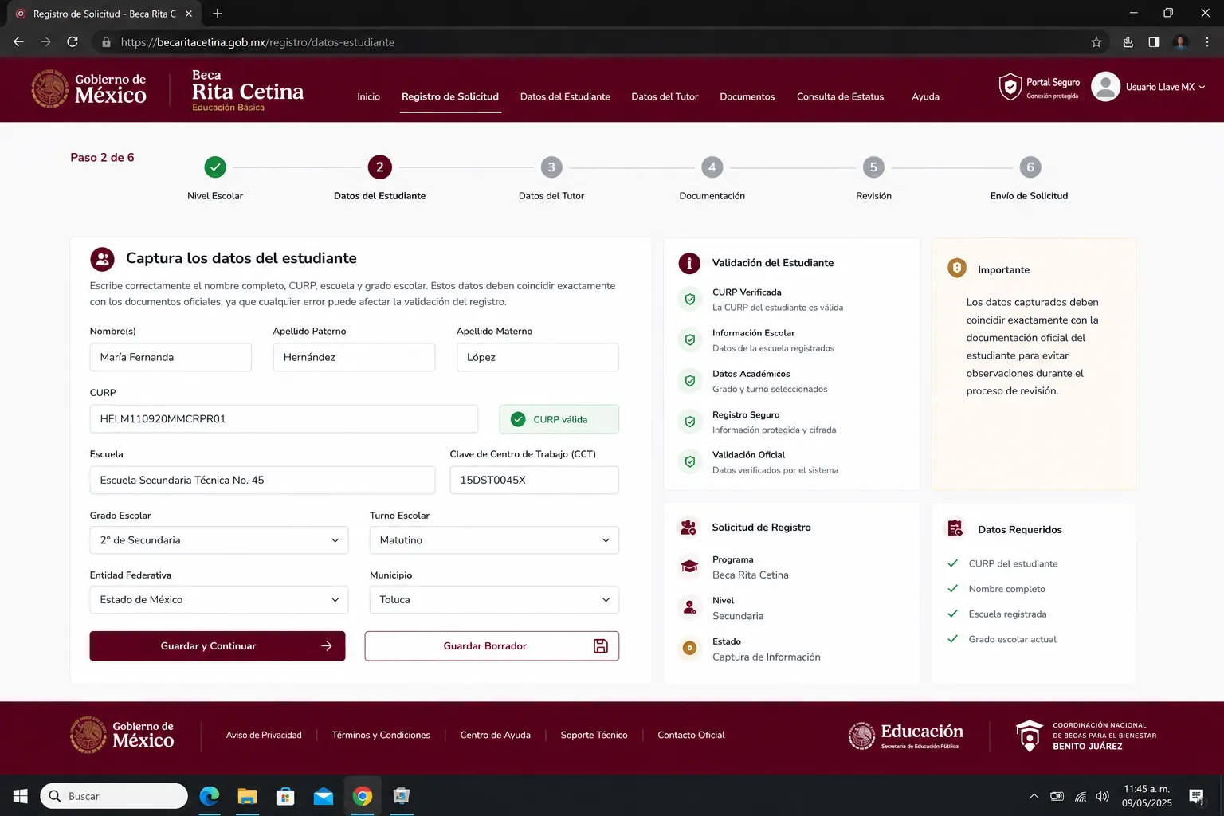The height and width of the screenshot is (816, 1224).
Task: Open the volume control in system tray
Action: pyautogui.click(x=1102, y=796)
